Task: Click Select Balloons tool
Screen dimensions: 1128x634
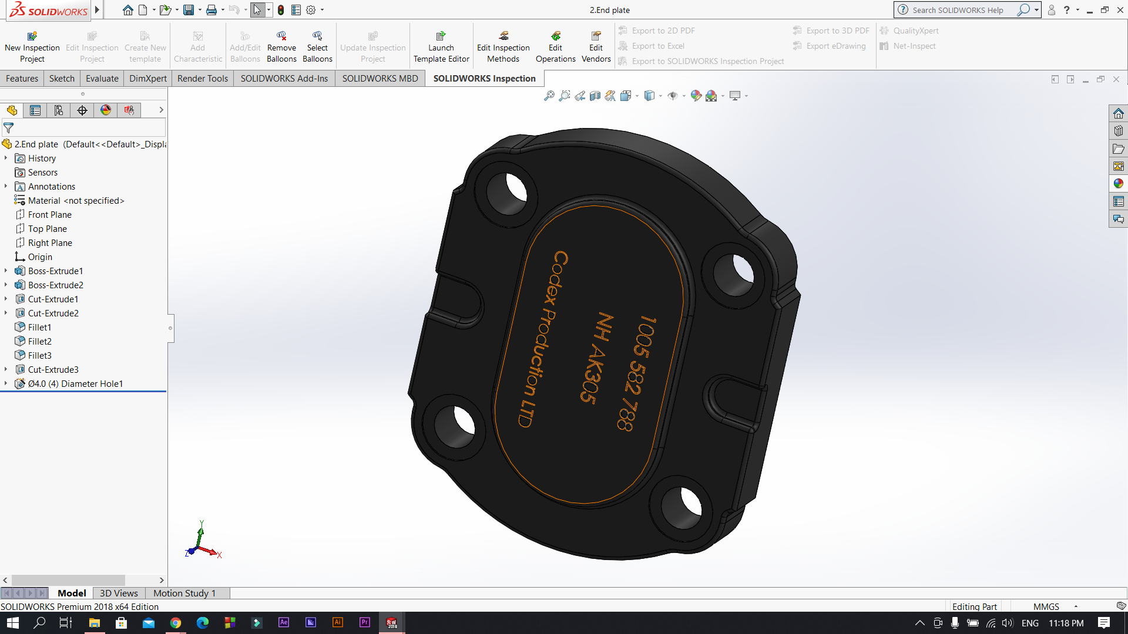Action: (x=317, y=47)
